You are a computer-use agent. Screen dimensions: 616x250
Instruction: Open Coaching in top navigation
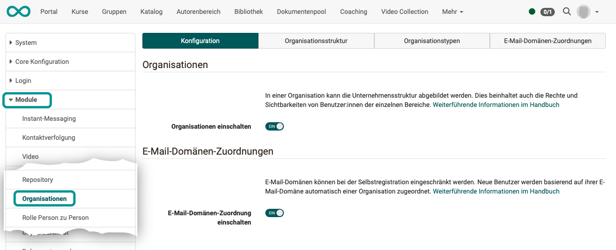353,12
